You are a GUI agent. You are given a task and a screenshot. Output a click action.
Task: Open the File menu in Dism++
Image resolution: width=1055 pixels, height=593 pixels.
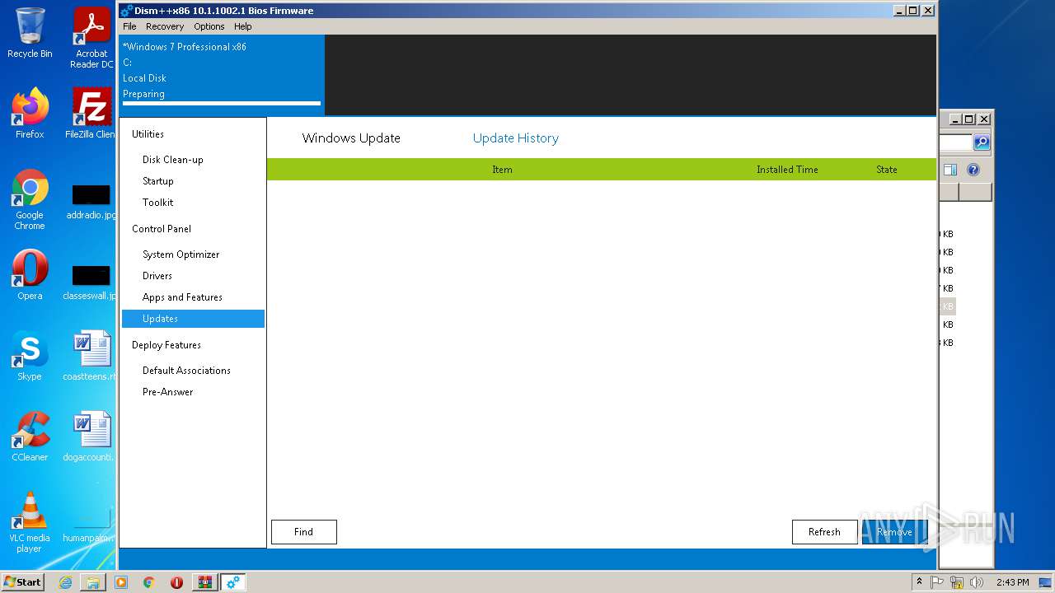129,26
